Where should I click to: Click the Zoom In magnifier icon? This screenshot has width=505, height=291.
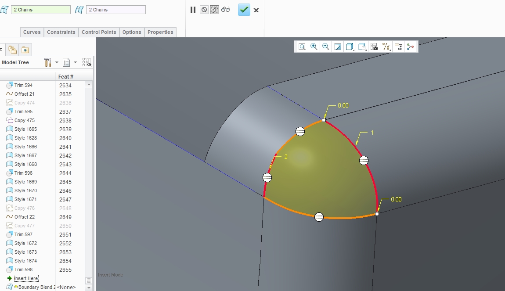[314, 47]
